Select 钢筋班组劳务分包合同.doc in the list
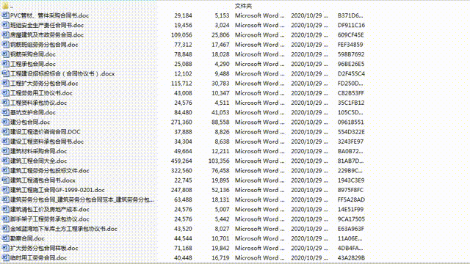 tap(44, 45)
